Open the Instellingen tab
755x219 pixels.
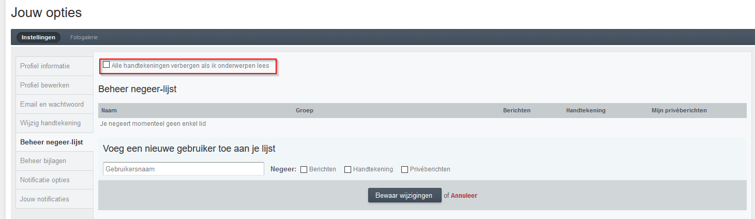pos(38,37)
